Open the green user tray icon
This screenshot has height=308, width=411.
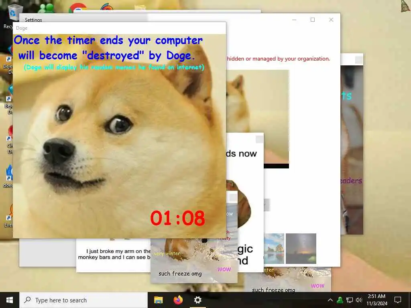(x=340, y=300)
